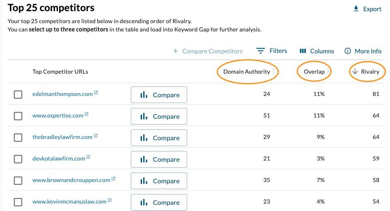Open the Filters icon
The width and height of the screenshot is (390, 211).
(260, 51)
